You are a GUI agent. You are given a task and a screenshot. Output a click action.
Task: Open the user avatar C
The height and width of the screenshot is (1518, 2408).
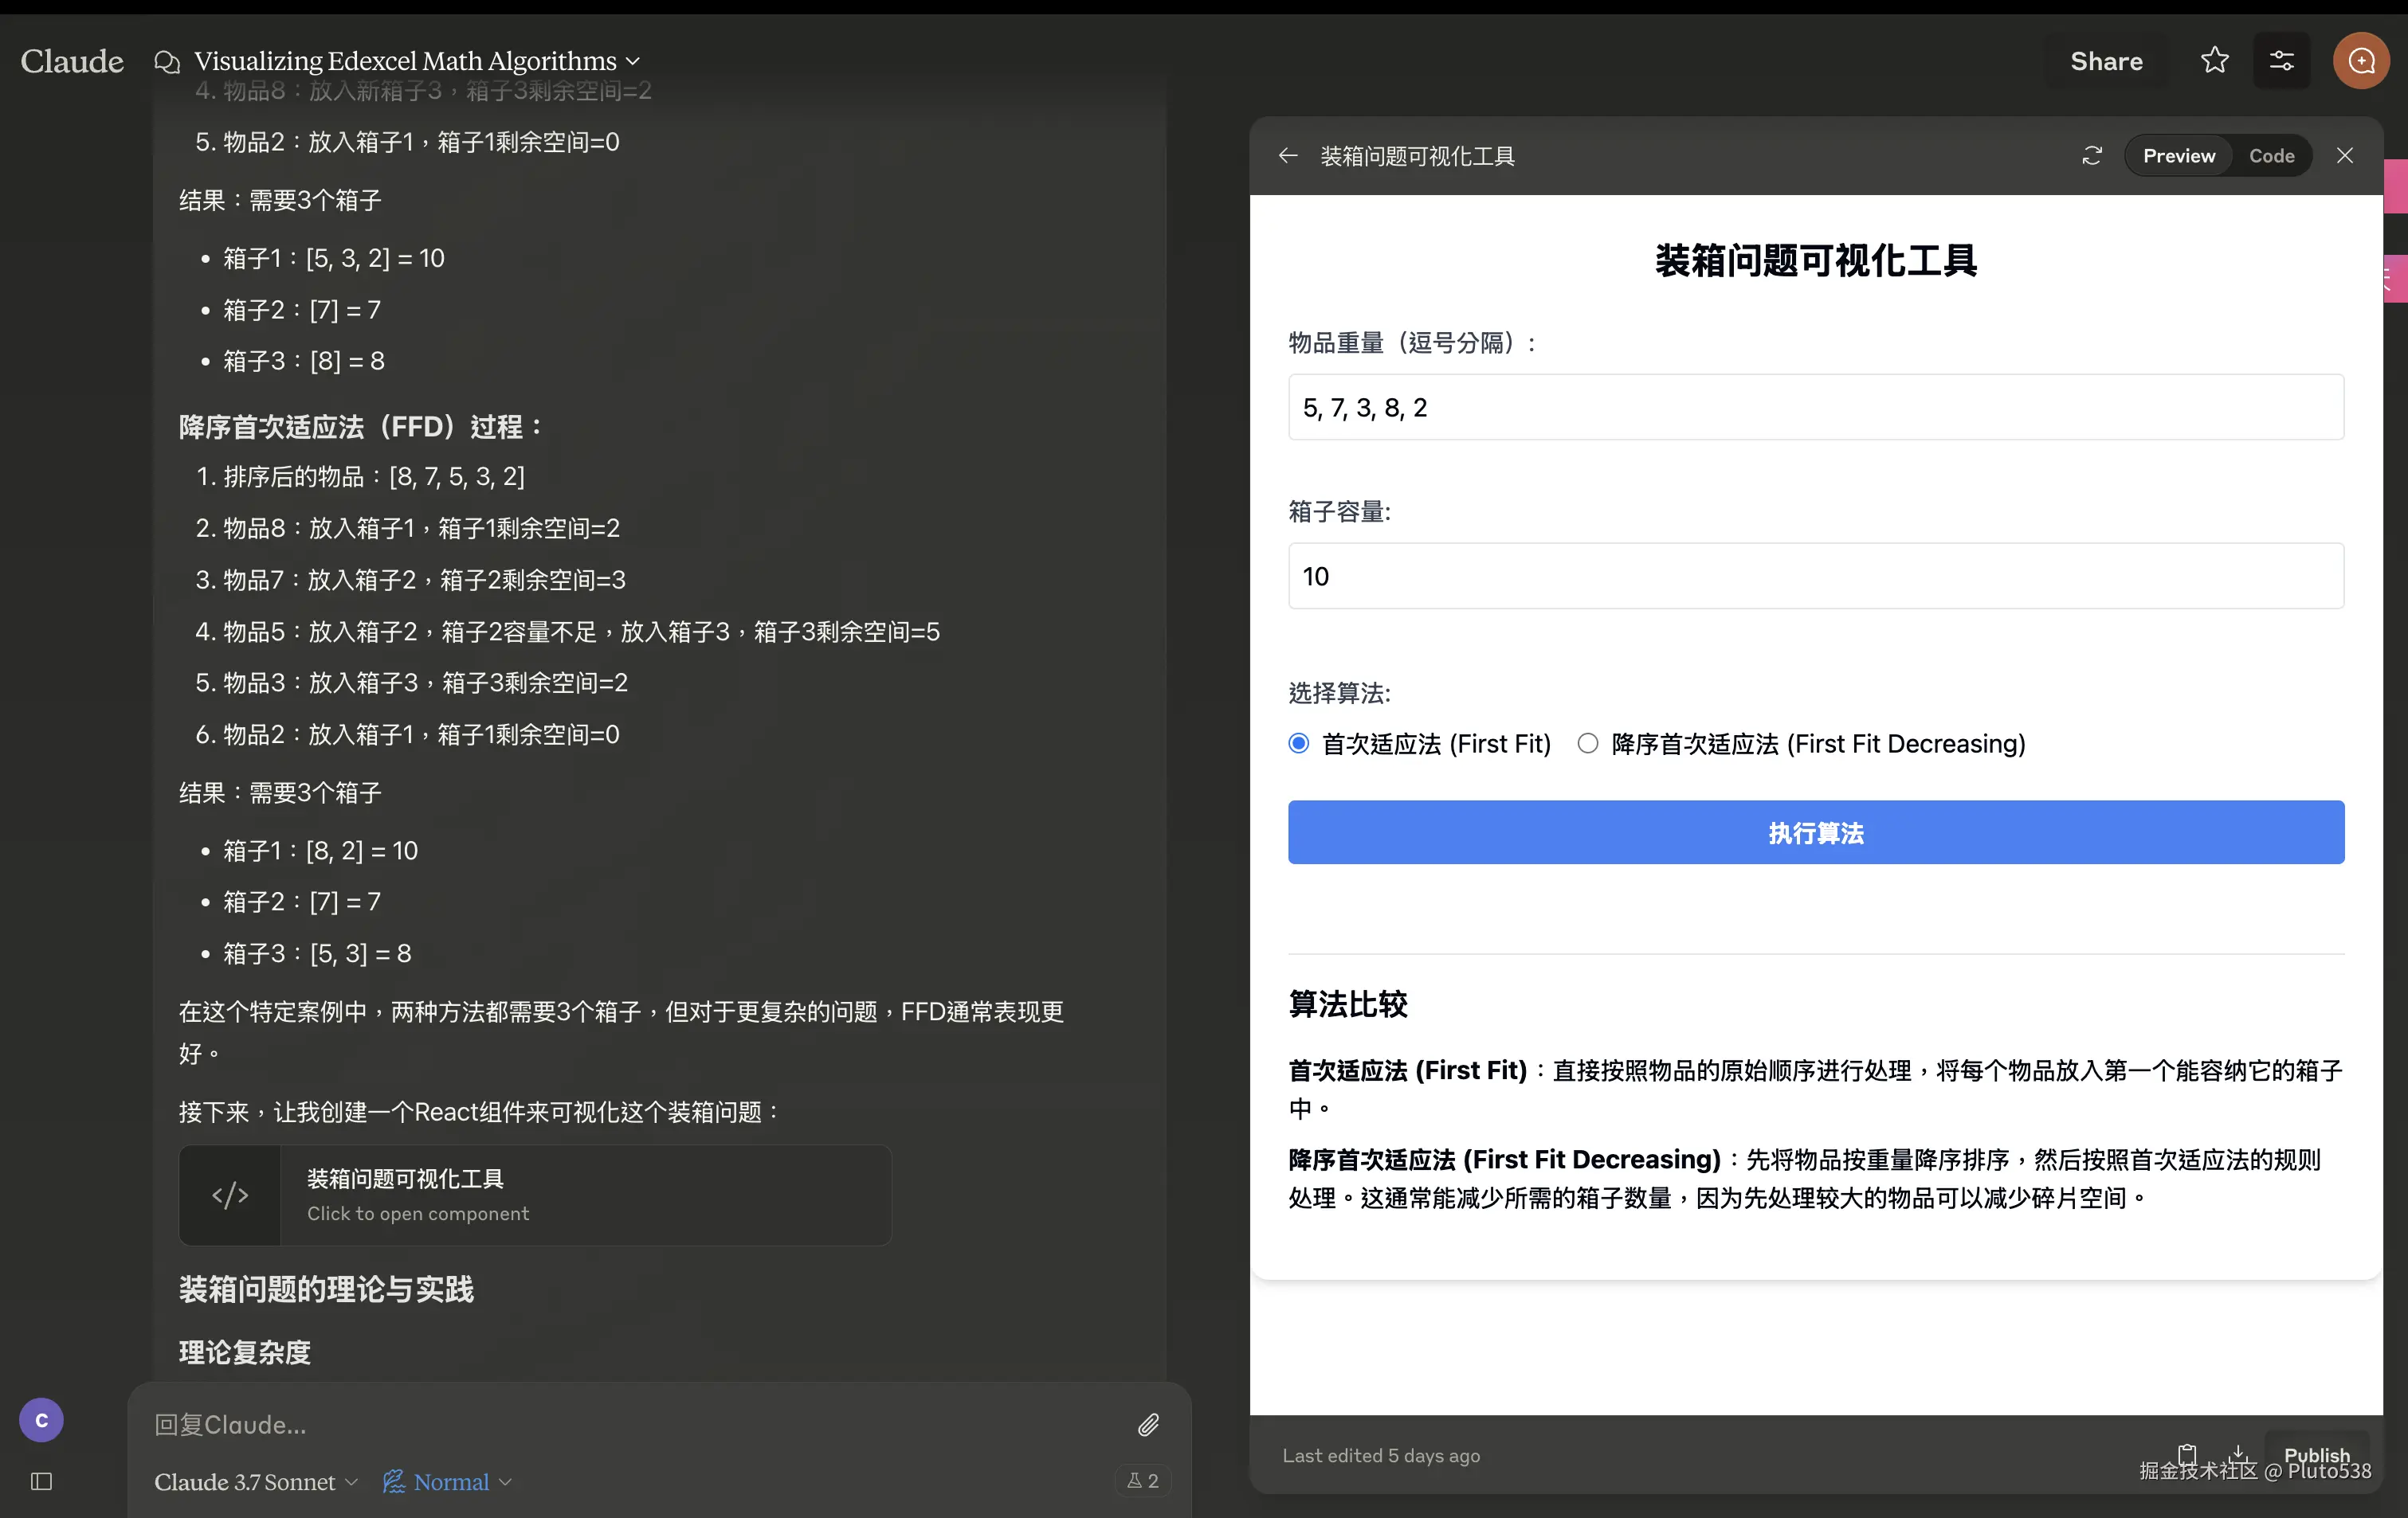41,1420
